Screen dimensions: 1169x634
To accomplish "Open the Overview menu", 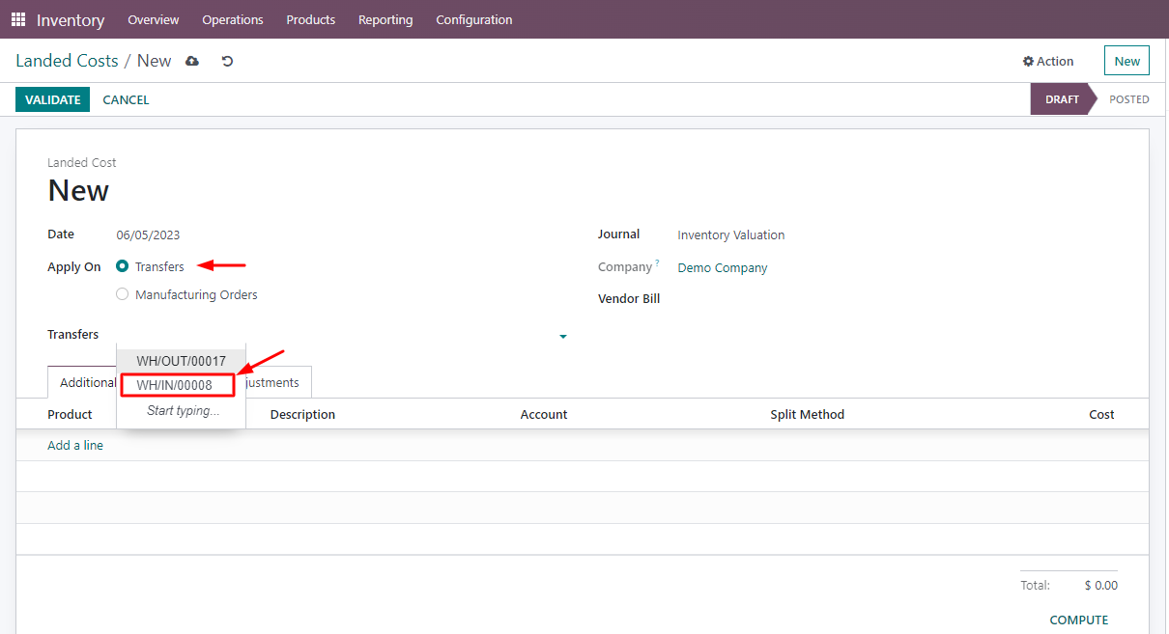I will [x=154, y=19].
